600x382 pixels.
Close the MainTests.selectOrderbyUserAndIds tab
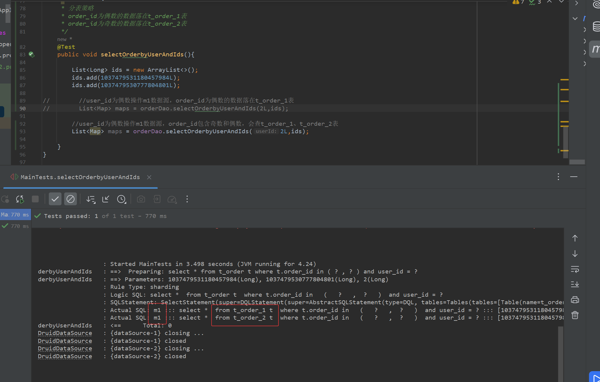[x=149, y=177]
